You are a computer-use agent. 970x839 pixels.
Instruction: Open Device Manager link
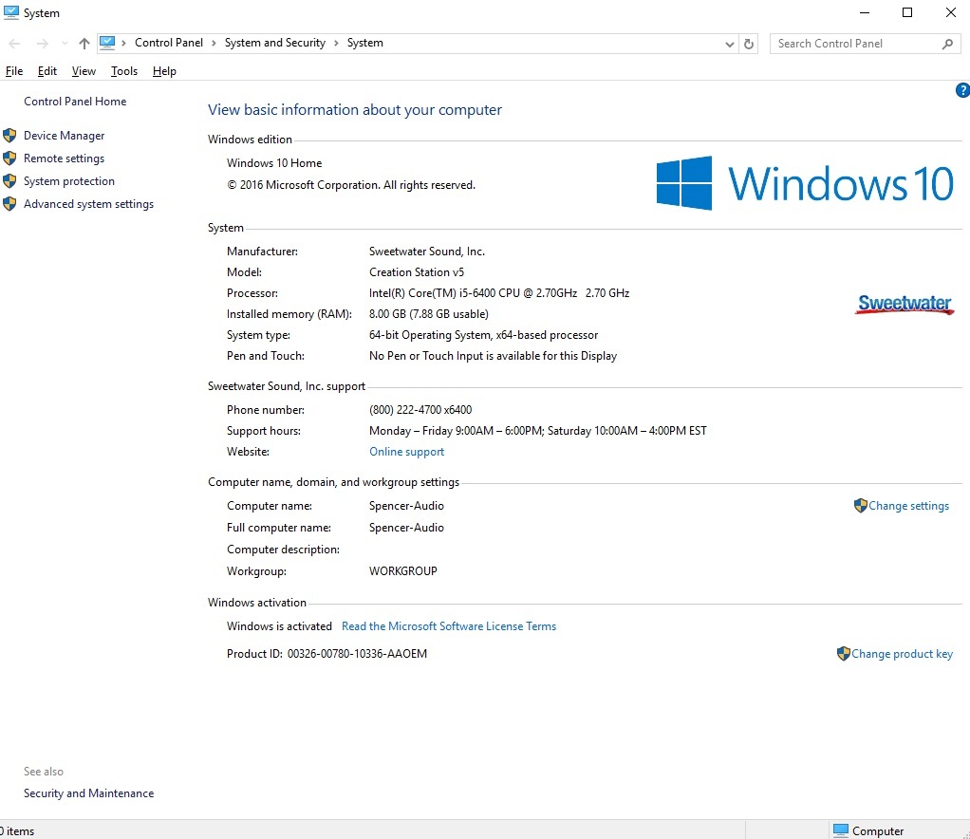tap(65, 136)
